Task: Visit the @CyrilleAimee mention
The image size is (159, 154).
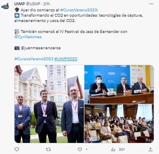Action: (28, 37)
